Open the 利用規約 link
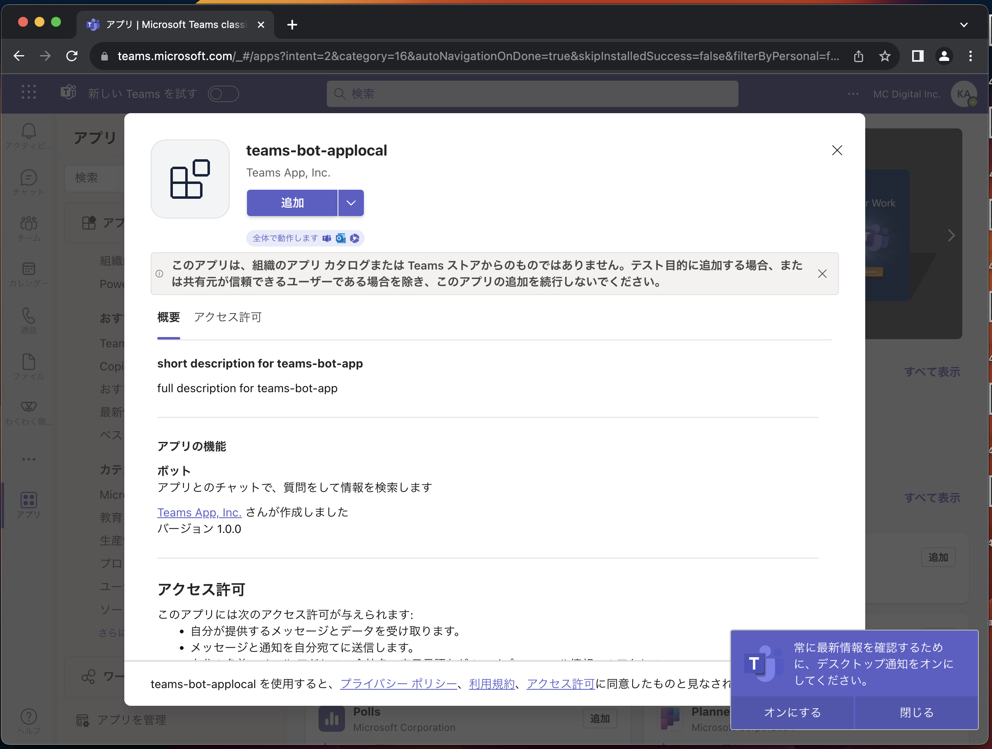 pyautogui.click(x=491, y=684)
